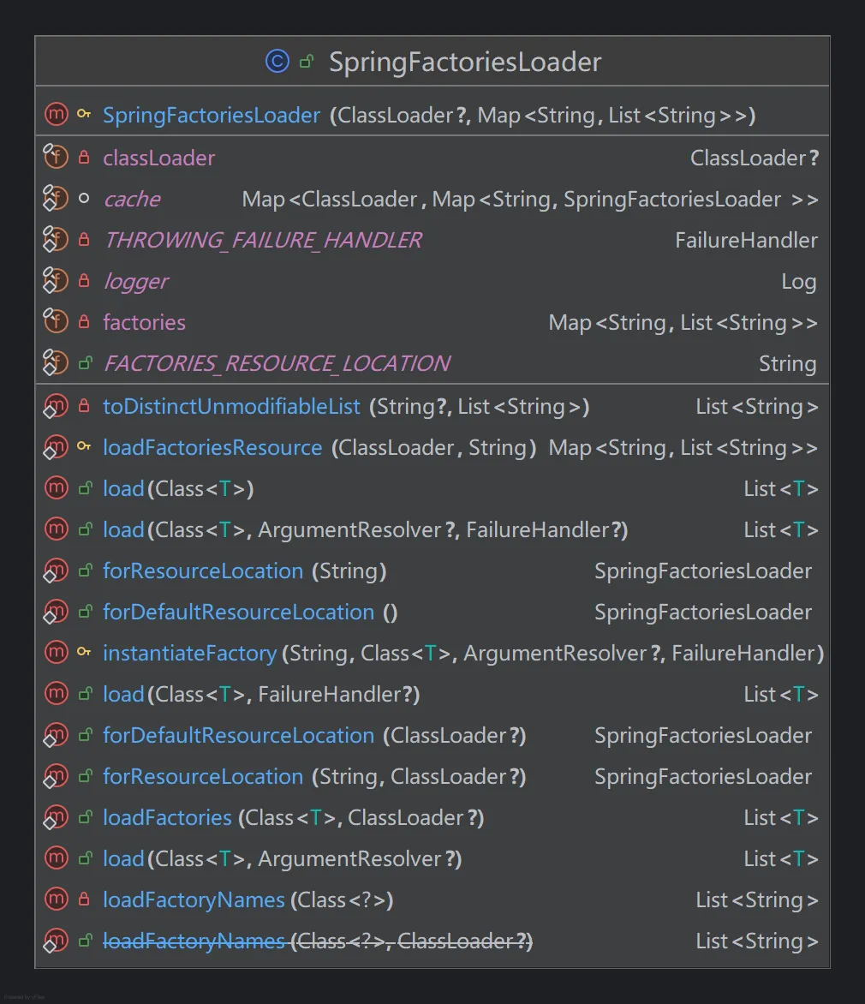Select the forResourceLocation (String, ClassLoader?) method
This screenshot has width=865, height=1004.
tap(203, 776)
